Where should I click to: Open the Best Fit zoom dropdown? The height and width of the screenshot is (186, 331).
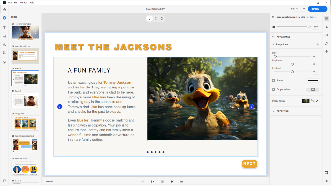[x=298, y=9]
